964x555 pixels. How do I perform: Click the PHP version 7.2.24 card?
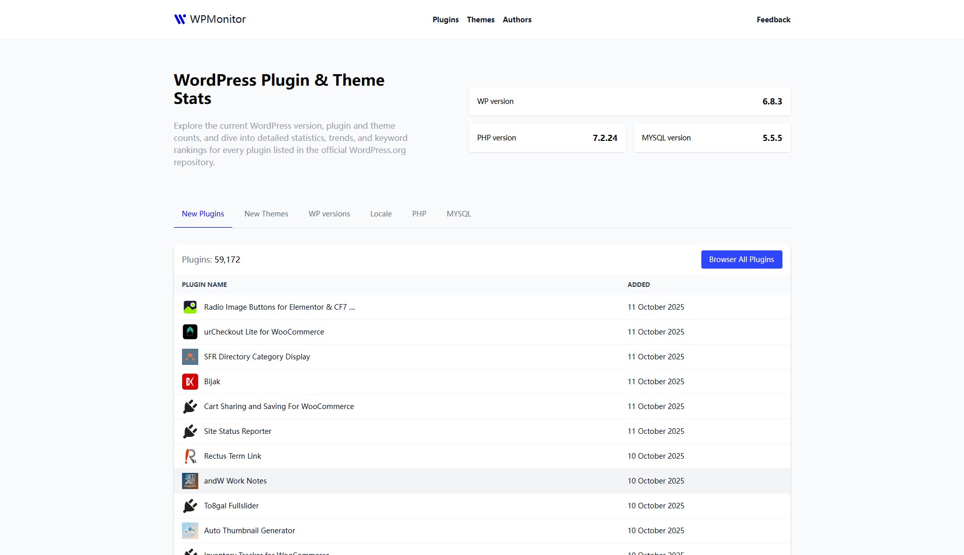coord(547,138)
